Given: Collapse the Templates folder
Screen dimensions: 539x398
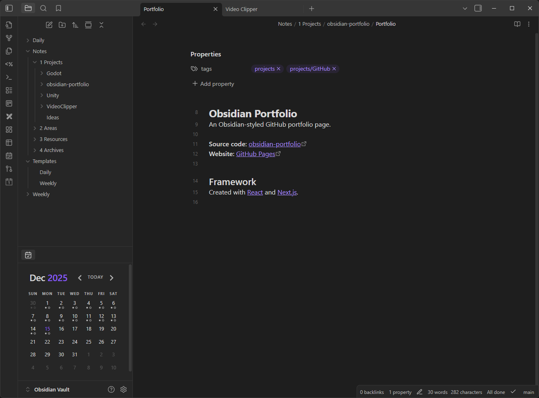Looking at the screenshot, I should pyautogui.click(x=27, y=161).
